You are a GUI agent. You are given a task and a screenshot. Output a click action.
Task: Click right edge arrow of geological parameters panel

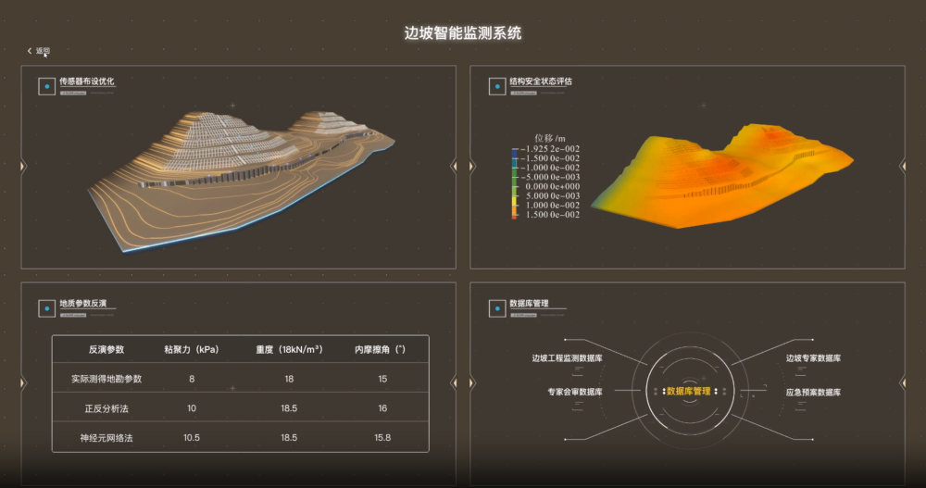(x=454, y=382)
